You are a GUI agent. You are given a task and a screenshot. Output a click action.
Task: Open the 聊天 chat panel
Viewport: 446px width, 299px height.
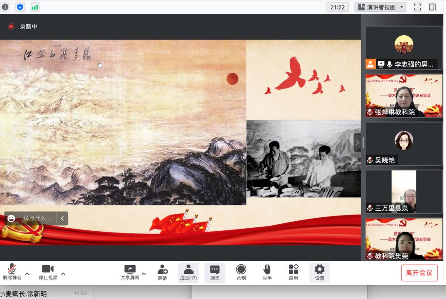[x=215, y=272]
